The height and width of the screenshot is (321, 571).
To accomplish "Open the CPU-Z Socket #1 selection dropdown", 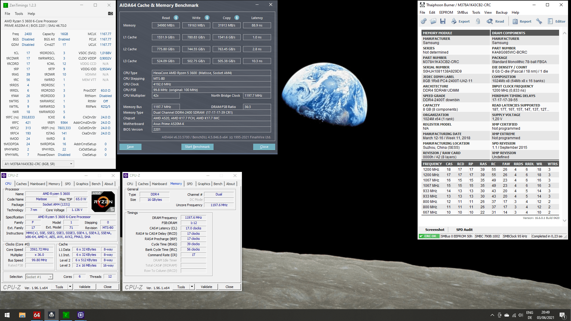I will [x=39, y=277].
